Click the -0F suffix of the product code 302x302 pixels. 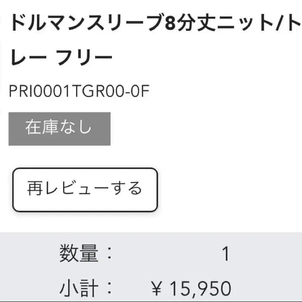[138, 91]
